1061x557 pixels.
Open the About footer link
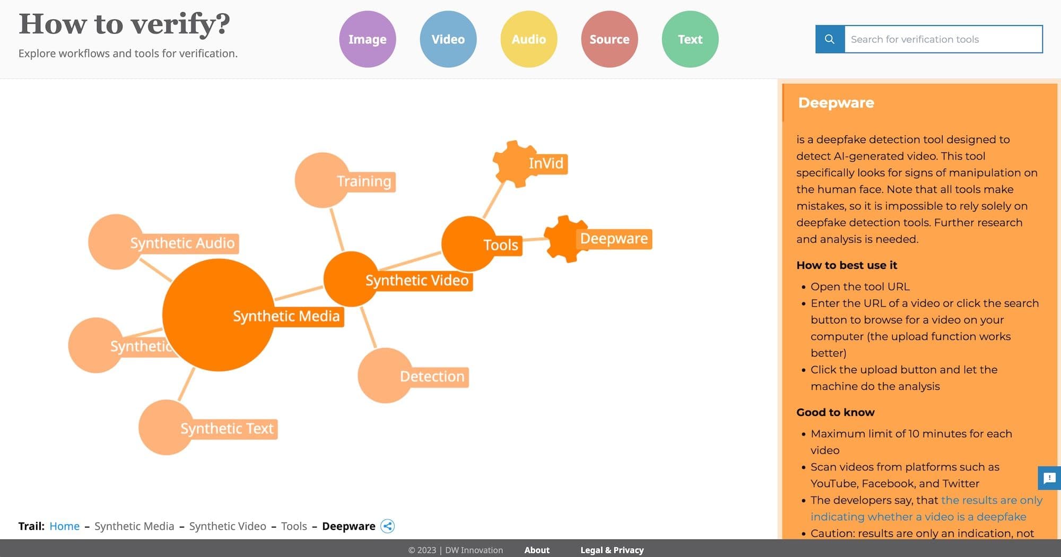tap(536, 550)
